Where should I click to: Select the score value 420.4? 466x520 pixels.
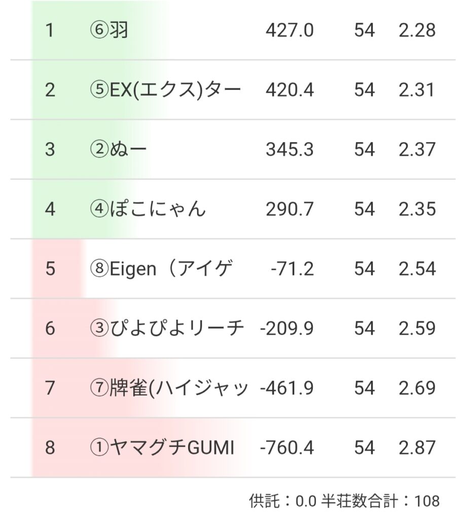(x=290, y=90)
